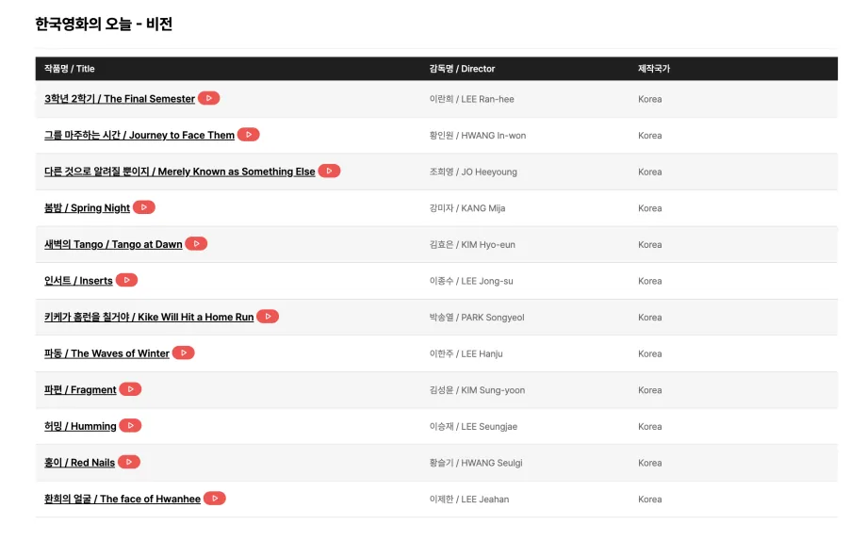Select director name KIM Sung-yoon
Viewport: 867px width, 541px height.
[x=493, y=390]
